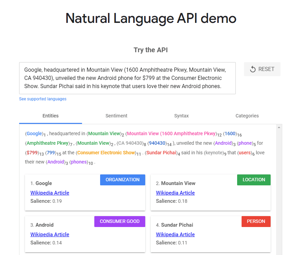Image resolution: width=300 pixels, height=255 pixels.
Task: Open the Categories tab
Action: (x=247, y=116)
